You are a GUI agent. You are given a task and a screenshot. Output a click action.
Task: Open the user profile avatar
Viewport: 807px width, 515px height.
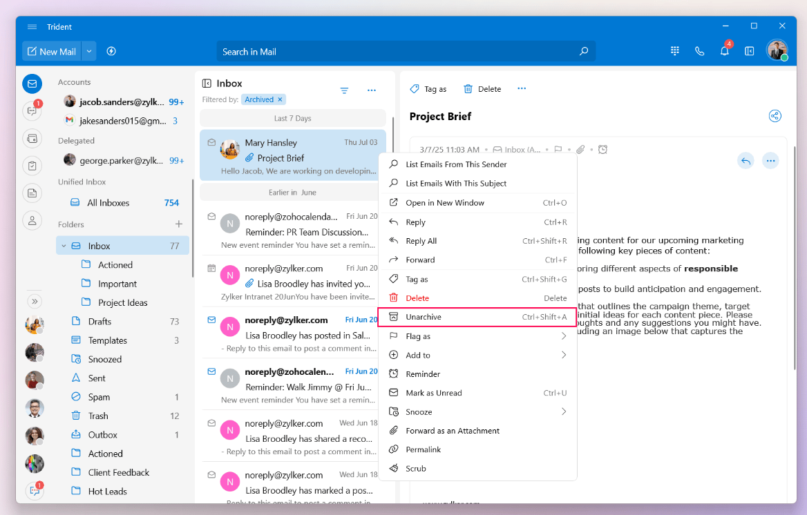click(777, 50)
